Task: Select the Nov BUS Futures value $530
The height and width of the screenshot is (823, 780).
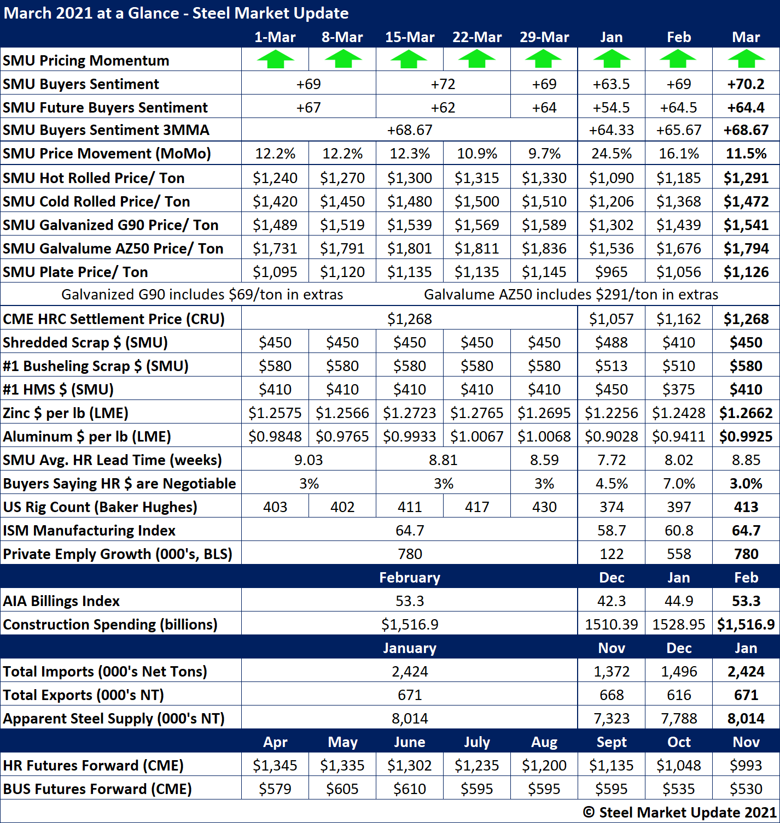Action: click(x=746, y=789)
